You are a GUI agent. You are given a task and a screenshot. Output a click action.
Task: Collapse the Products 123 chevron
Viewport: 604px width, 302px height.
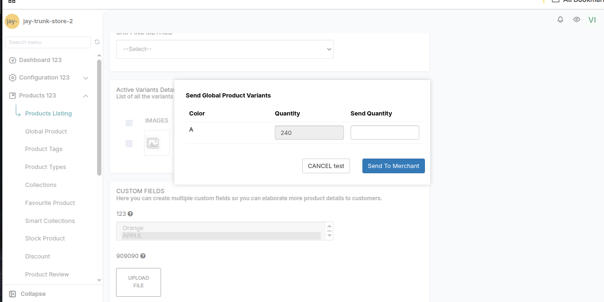tap(86, 96)
